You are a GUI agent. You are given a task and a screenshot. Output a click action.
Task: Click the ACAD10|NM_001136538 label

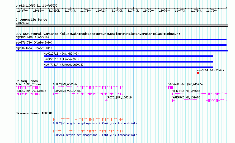(x=31, y=91)
